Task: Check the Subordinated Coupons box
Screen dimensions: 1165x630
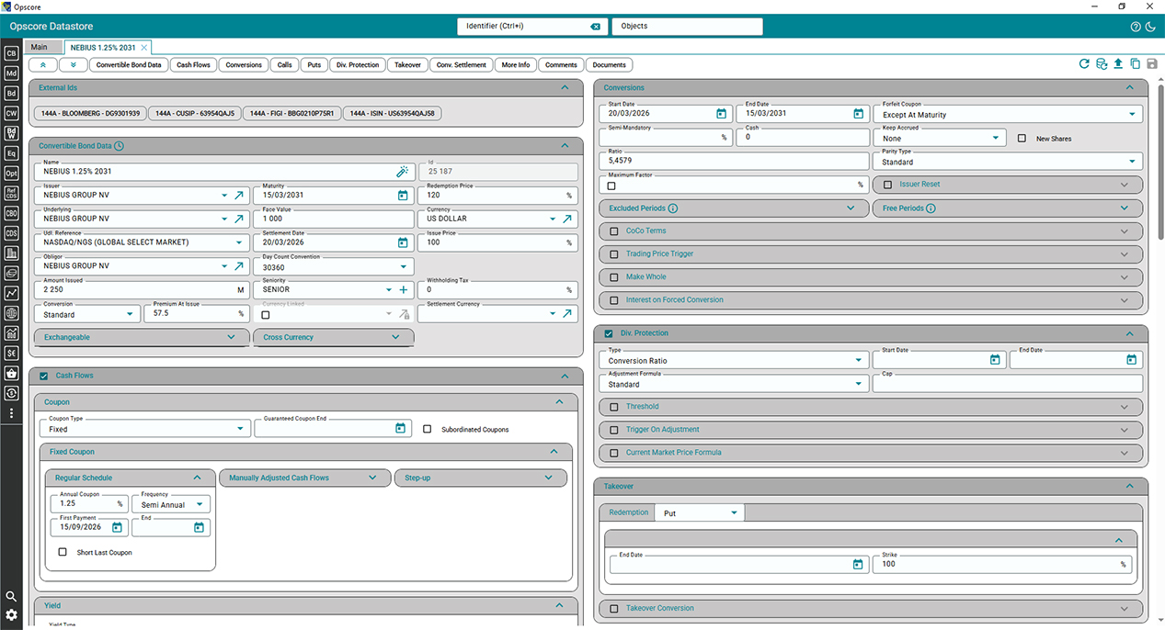Action: click(428, 429)
